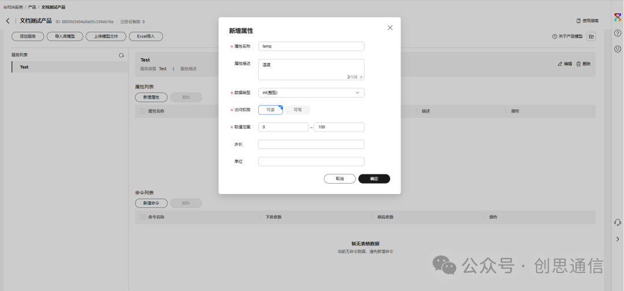Click the 添加服务 button
Image resolution: width=624 pixels, height=291 pixels.
coord(28,36)
